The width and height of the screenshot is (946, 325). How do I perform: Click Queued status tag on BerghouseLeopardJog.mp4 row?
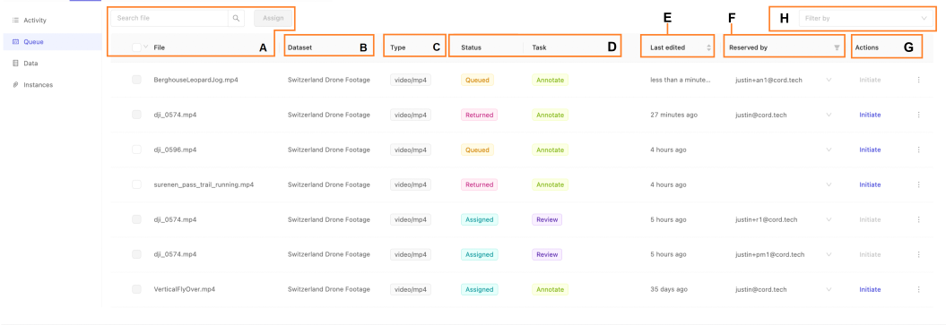[477, 80]
